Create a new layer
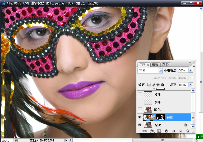 [x=181, y=131]
